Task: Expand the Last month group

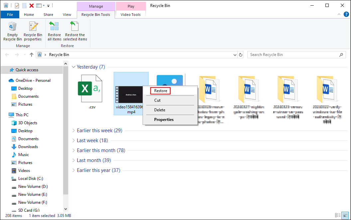Action: point(73,160)
